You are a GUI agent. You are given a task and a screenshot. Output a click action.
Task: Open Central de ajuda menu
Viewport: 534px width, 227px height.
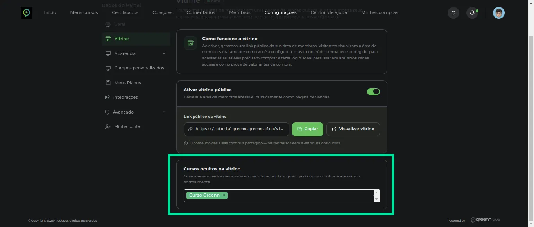329,13
